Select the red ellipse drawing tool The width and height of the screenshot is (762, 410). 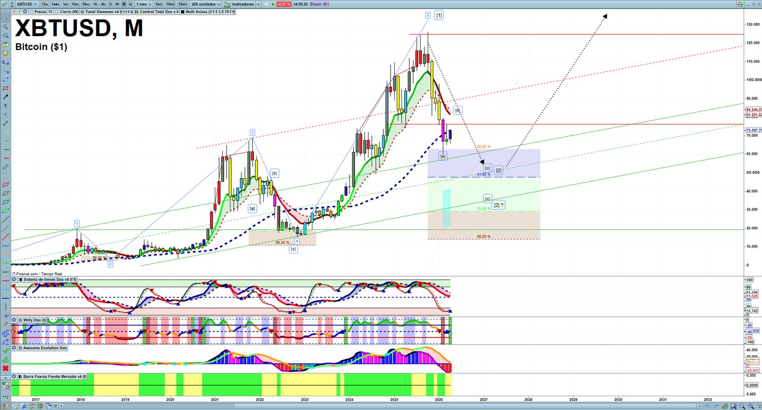[x=6, y=184]
